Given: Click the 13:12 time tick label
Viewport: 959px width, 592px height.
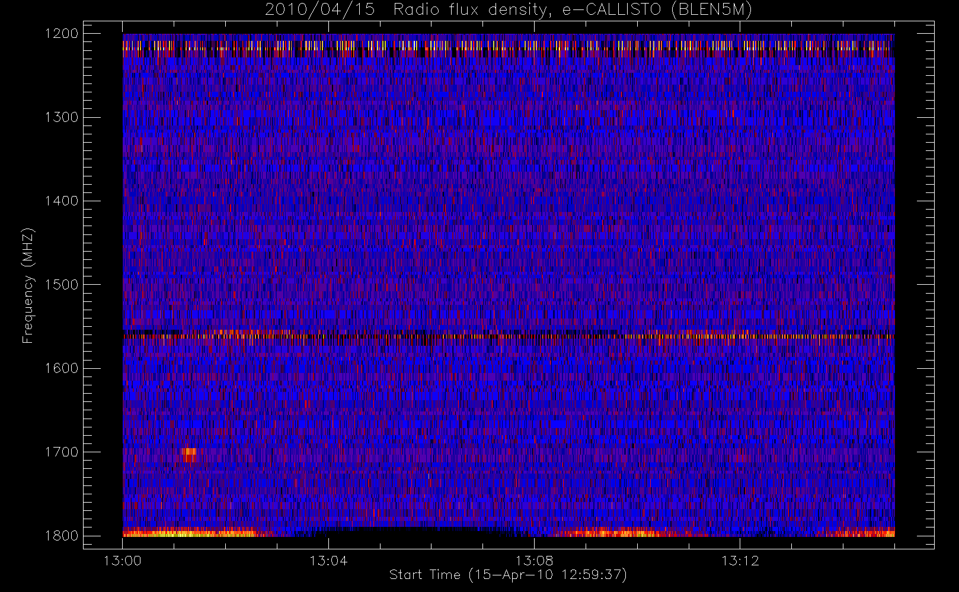Looking at the screenshot, I should click(x=740, y=561).
